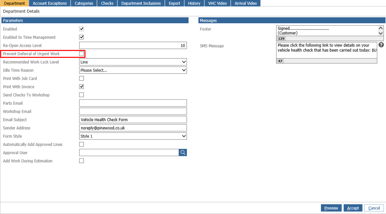The height and width of the screenshot is (214, 386).
Task: Open the Form Style dropdown
Action: pos(133,136)
